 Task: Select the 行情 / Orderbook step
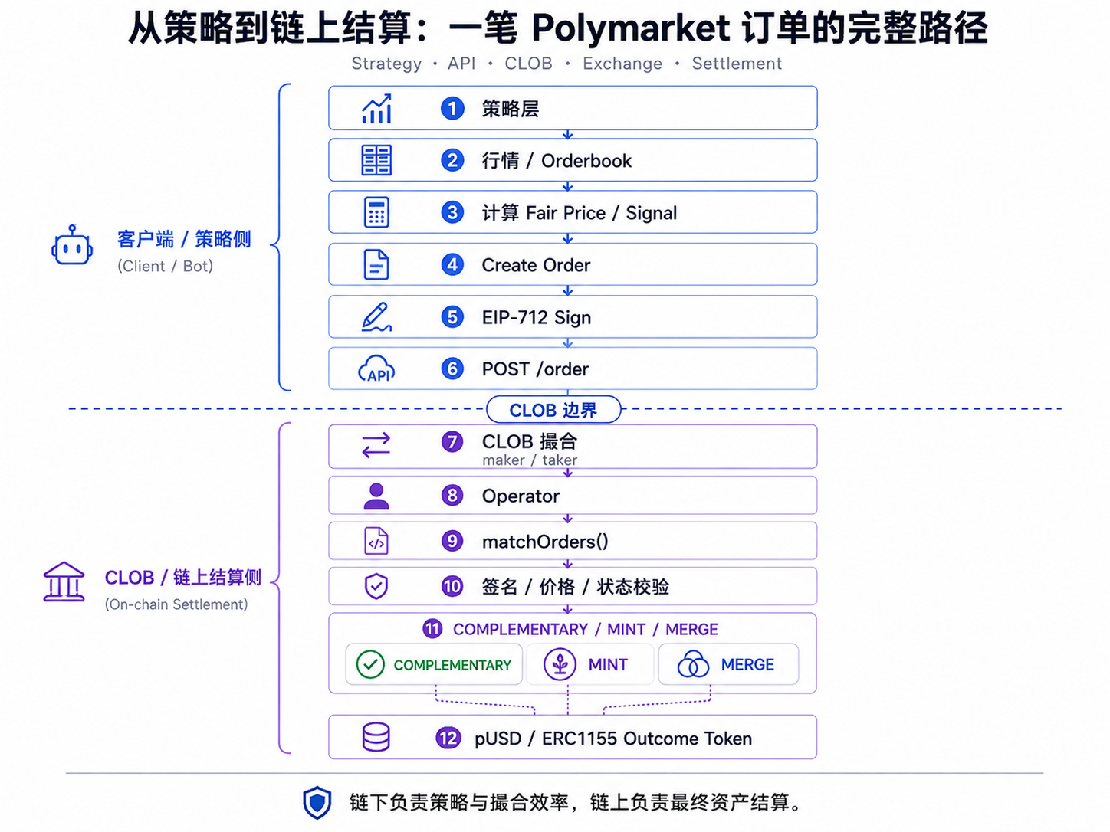(573, 160)
